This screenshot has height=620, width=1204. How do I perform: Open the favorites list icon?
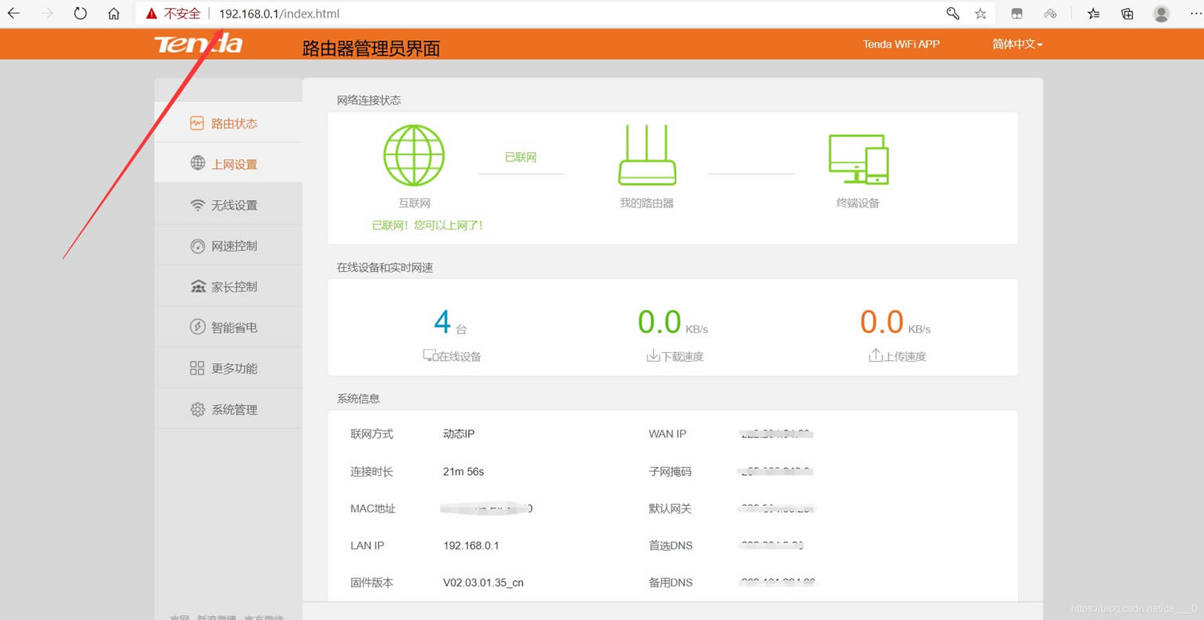(1094, 14)
